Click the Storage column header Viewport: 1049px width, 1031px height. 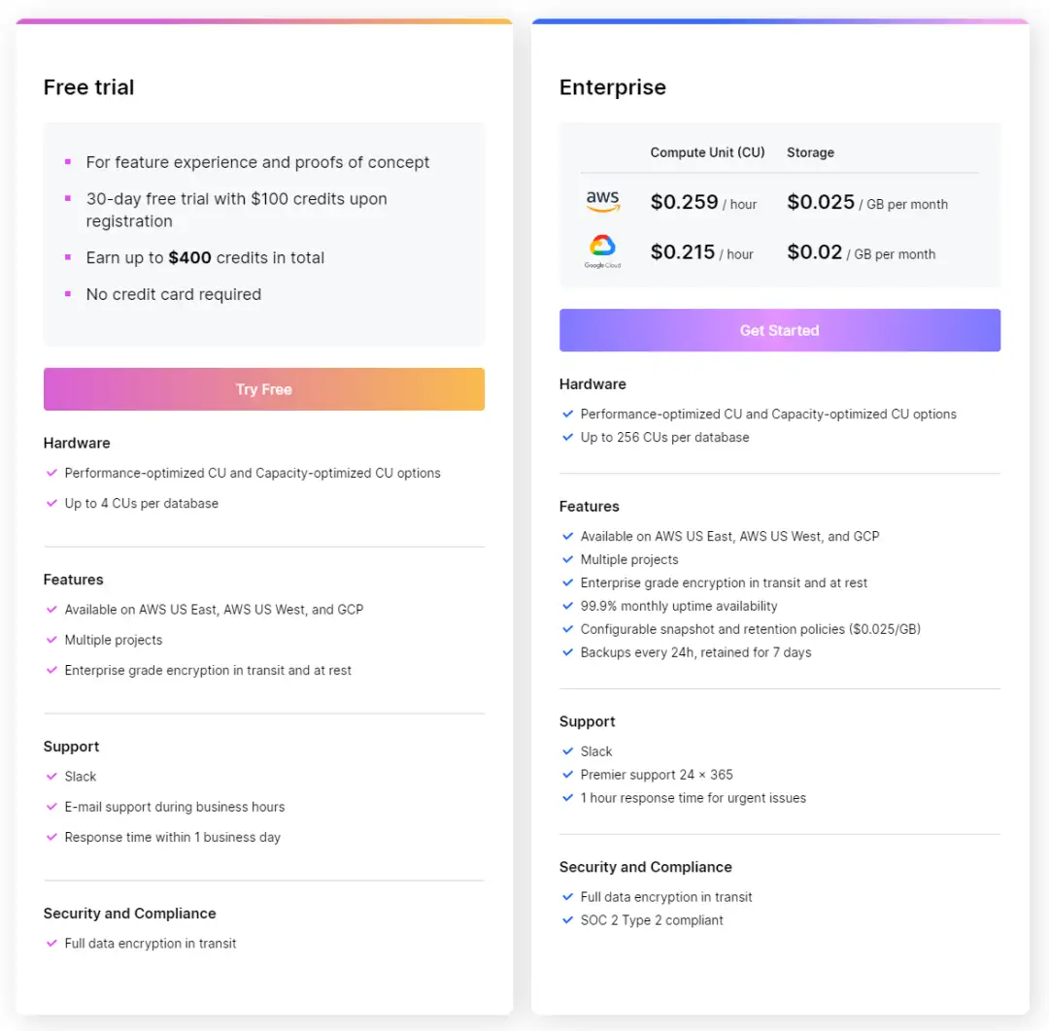pos(810,152)
